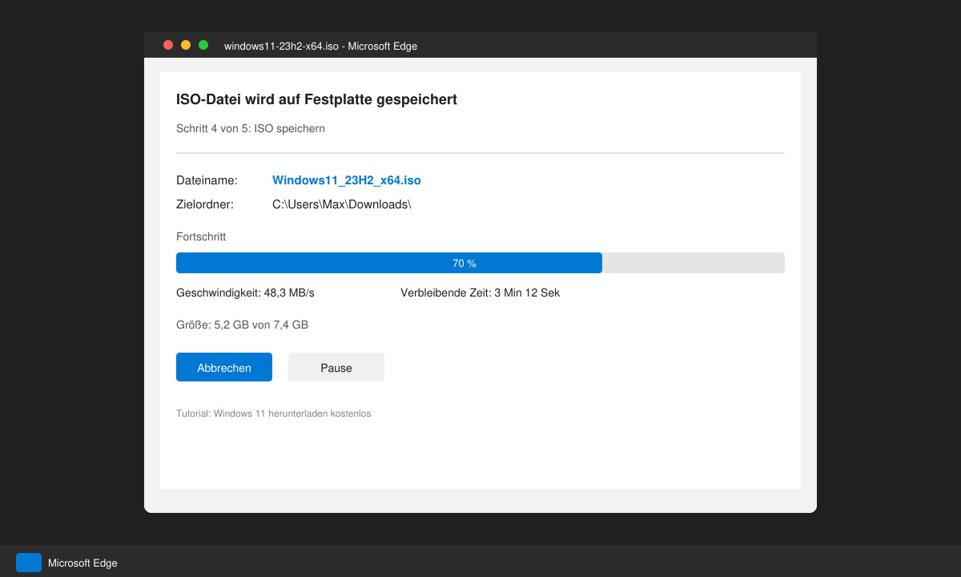Click Verbleibende Zeit: 3 Min 12 Sek
The width and height of the screenshot is (961, 577).
coord(480,293)
